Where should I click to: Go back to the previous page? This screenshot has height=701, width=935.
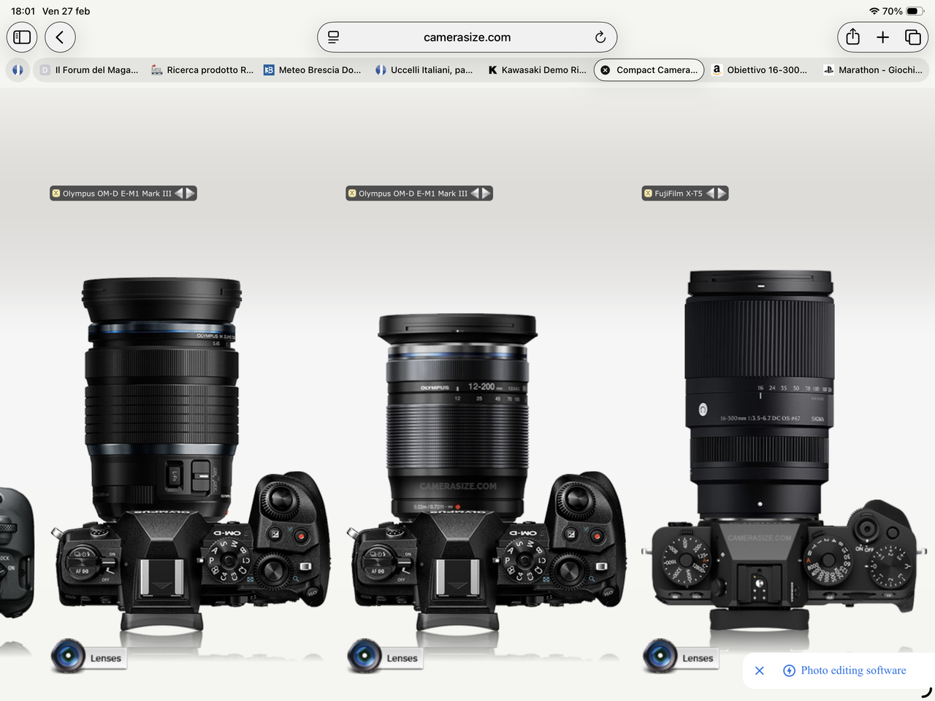click(x=60, y=37)
